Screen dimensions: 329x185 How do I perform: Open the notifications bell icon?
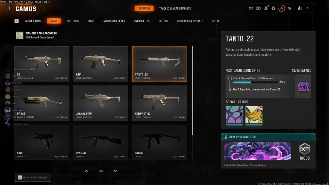click(266, 8)
